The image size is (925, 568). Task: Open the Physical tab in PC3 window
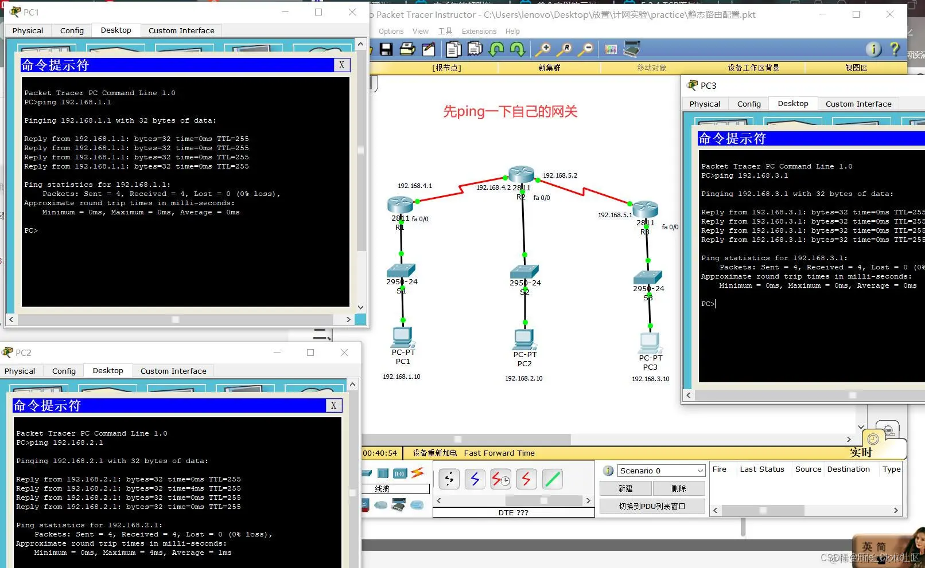[x=705, y=104]
